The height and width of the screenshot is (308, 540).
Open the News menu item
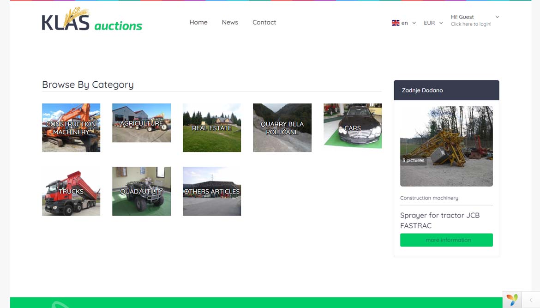point(230,22)
